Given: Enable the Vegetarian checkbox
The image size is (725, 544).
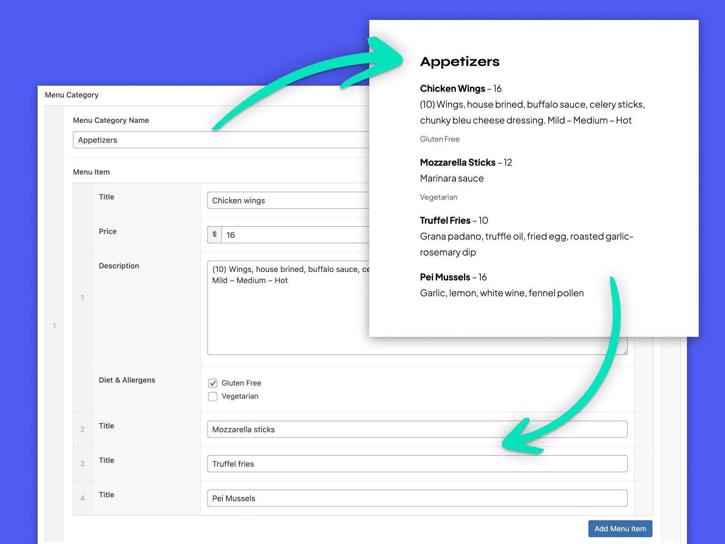Looking at the screenshot, I should click(213, 396).
